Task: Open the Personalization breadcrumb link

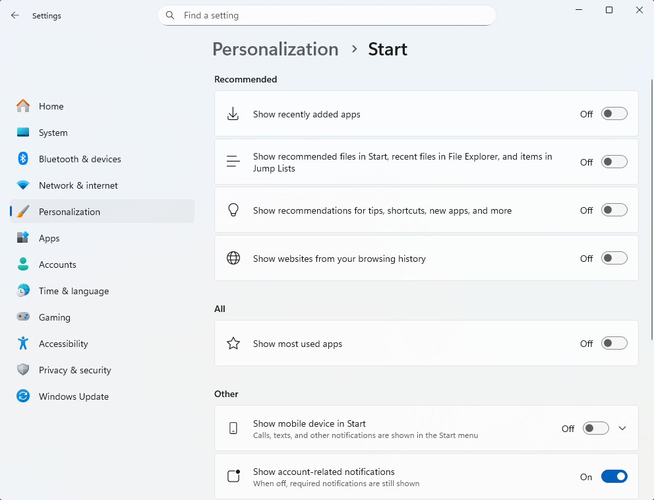Action: (275, 49)
